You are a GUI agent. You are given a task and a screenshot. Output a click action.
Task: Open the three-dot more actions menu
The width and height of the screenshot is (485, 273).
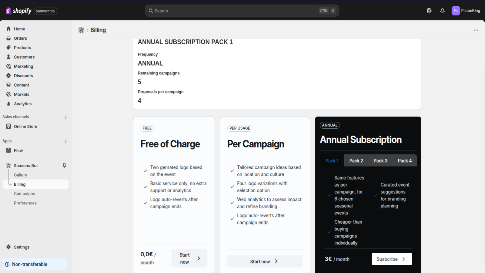[476, 30]
